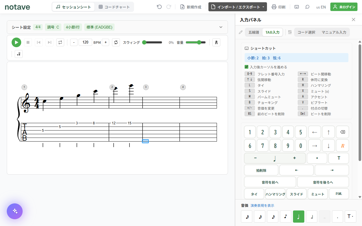This screenshot has width=362, height=226.
Task: Switch to the セッションシート tab
Action: click(74, 7)
